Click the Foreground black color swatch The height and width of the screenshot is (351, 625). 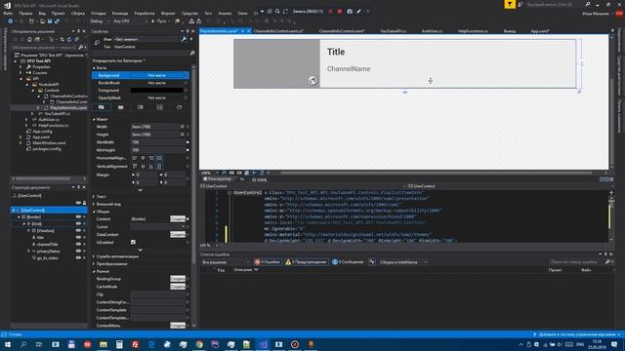157,91
